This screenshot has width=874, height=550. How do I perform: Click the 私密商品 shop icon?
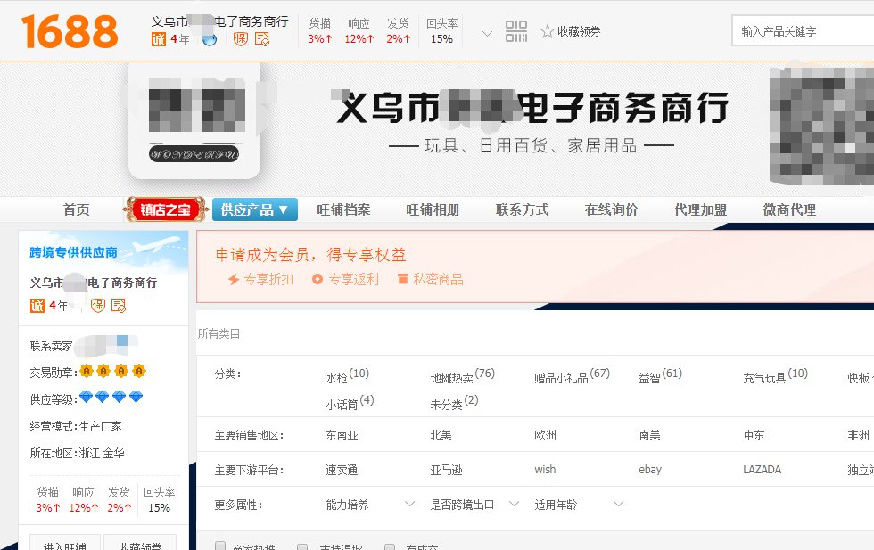coord(402,279)
